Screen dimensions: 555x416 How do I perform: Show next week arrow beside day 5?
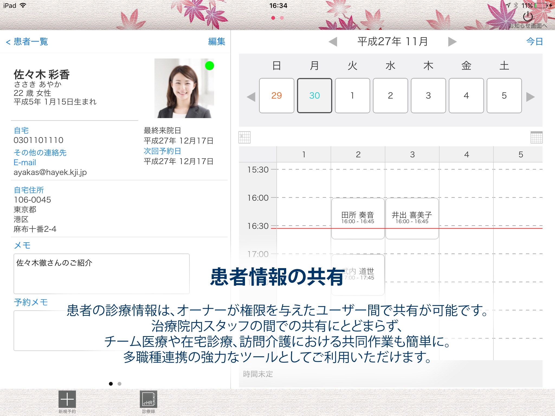pos(530,97)
